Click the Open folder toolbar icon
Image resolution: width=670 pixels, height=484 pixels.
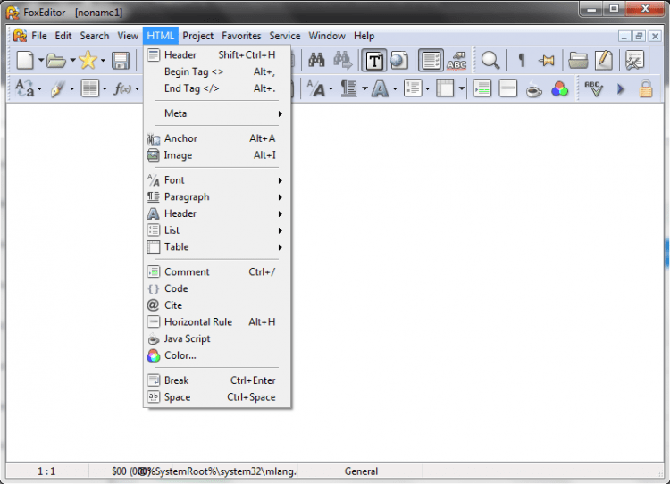pyautogui.click(x=55, y=60)
